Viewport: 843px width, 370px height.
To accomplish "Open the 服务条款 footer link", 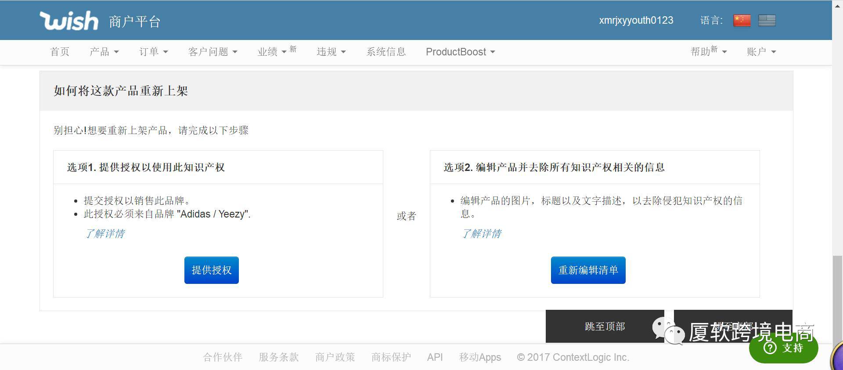I will (x=279, y=357).
